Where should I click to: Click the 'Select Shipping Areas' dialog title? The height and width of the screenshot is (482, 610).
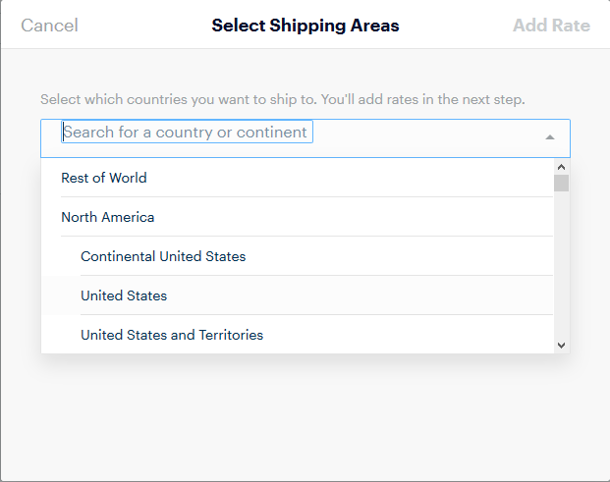[305, 26]
